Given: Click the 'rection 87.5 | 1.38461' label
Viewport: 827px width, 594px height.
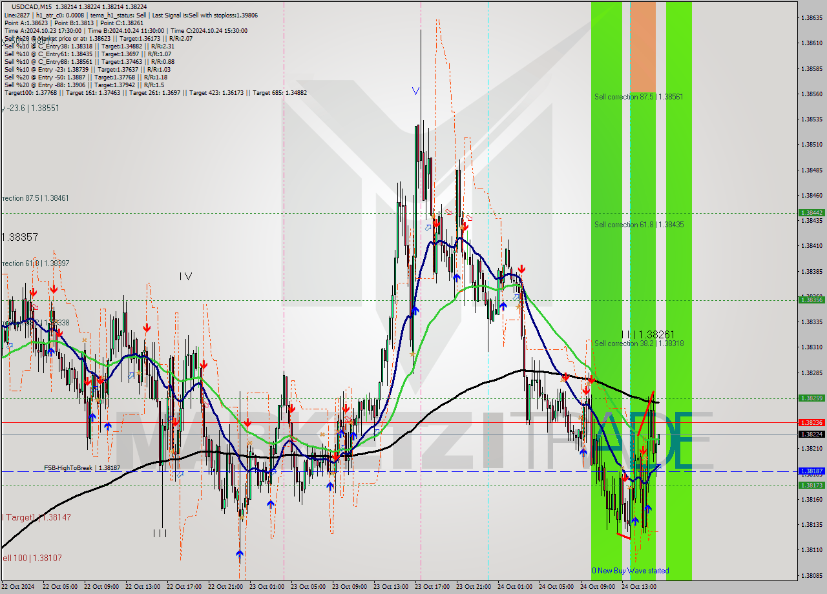Looking at the screenshot, I should (x=34, y=198).
